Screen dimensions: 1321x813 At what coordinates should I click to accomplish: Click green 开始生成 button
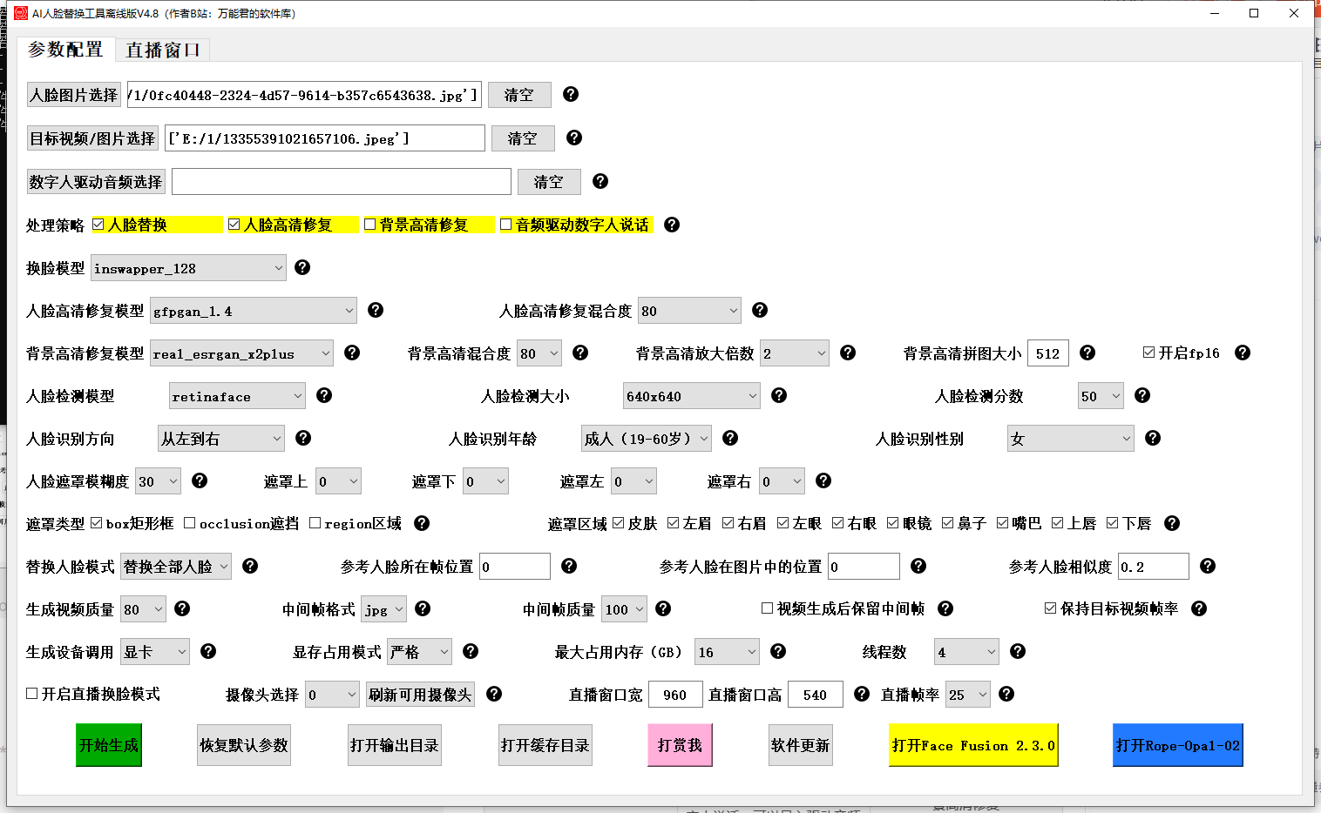click(109, 745)
